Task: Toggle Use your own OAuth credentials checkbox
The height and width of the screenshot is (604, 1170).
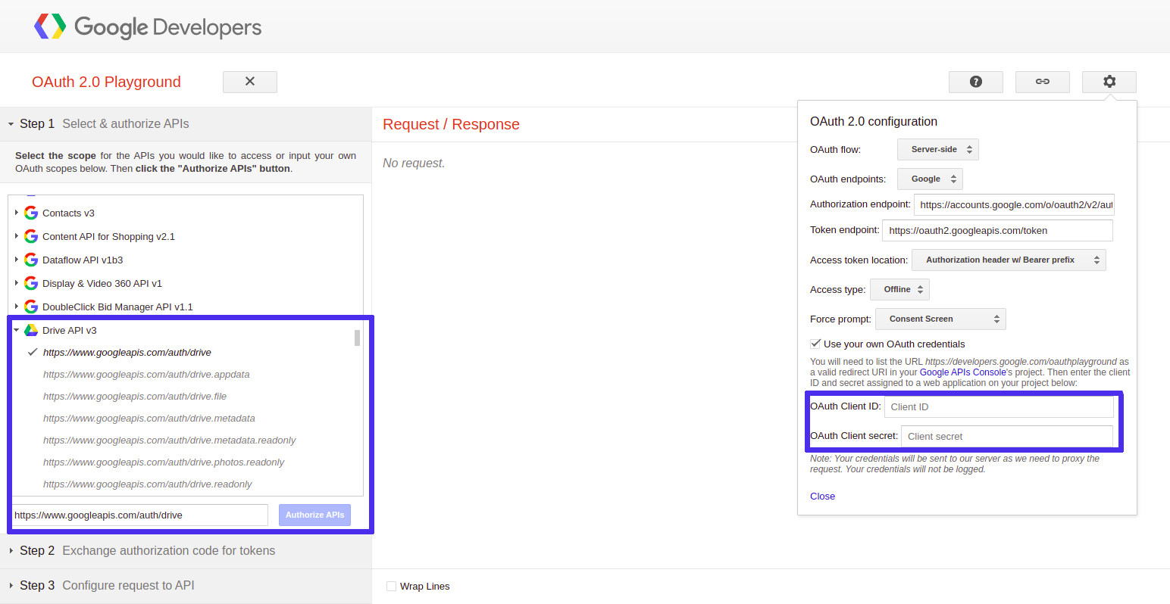Action: coord(815,344)
